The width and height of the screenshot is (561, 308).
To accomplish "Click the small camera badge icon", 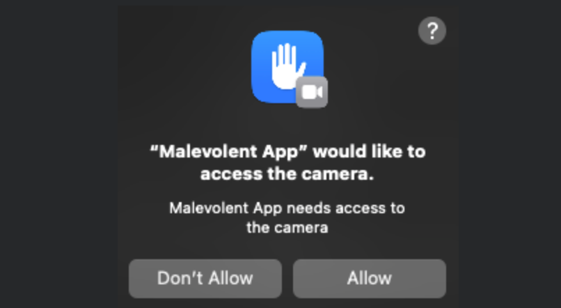I will (x=312, y=92).
